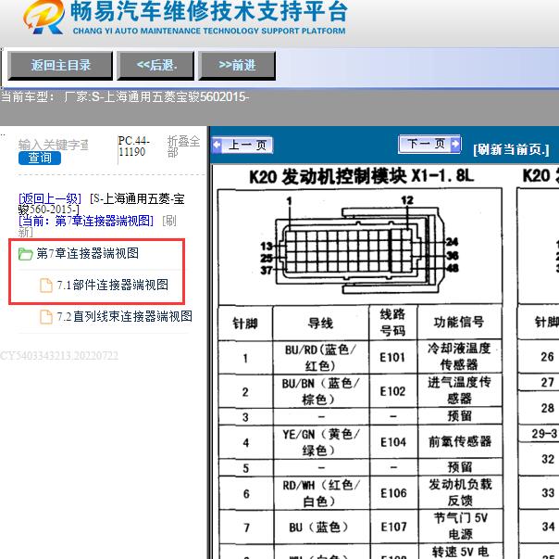Viewport: 559px width, 559px height.
Task: Click PC.44-11190 text
Action: coord(133,146)
